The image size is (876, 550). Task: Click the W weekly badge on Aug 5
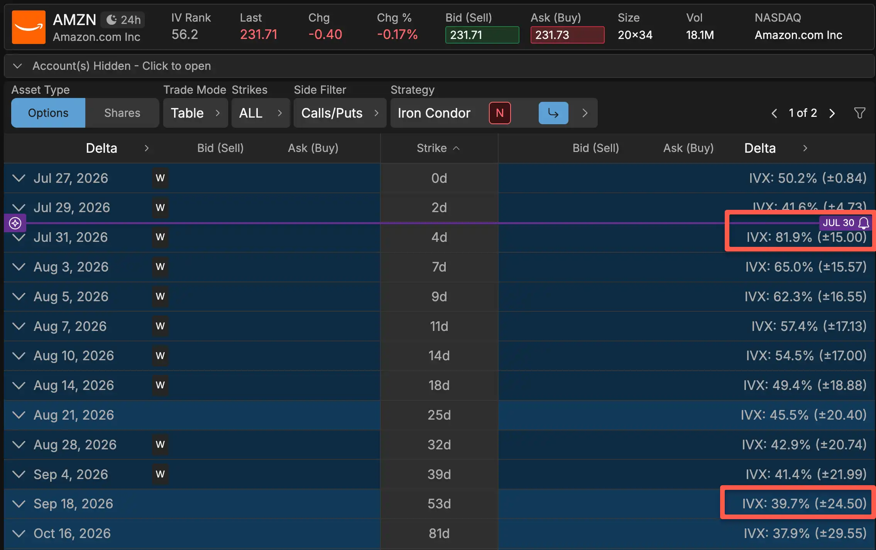point(160,297)
